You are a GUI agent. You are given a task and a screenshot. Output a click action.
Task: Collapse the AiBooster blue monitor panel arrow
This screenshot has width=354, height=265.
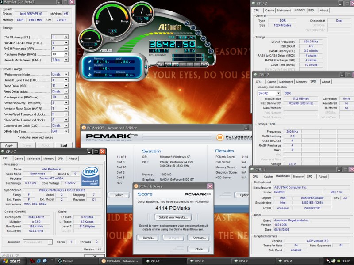(146, 67)
